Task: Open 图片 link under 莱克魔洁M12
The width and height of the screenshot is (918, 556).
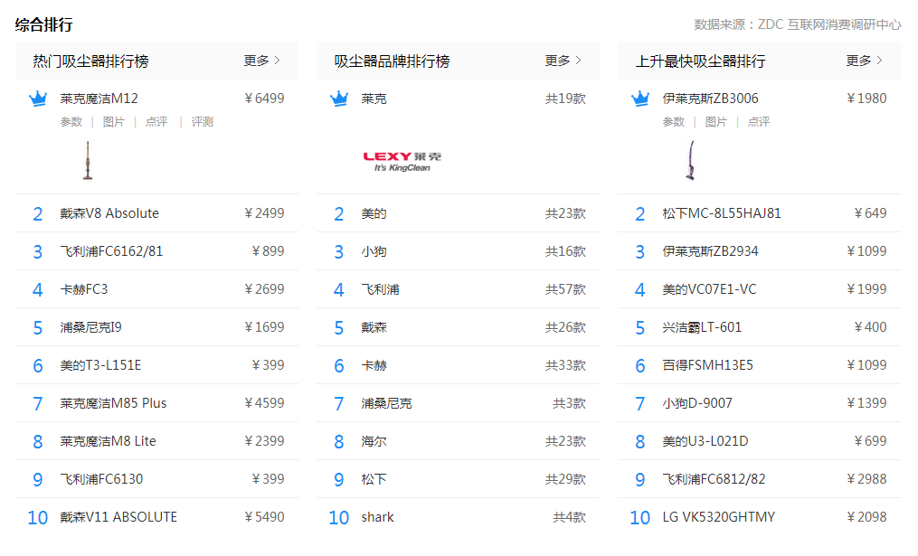Action: [114, 122]
